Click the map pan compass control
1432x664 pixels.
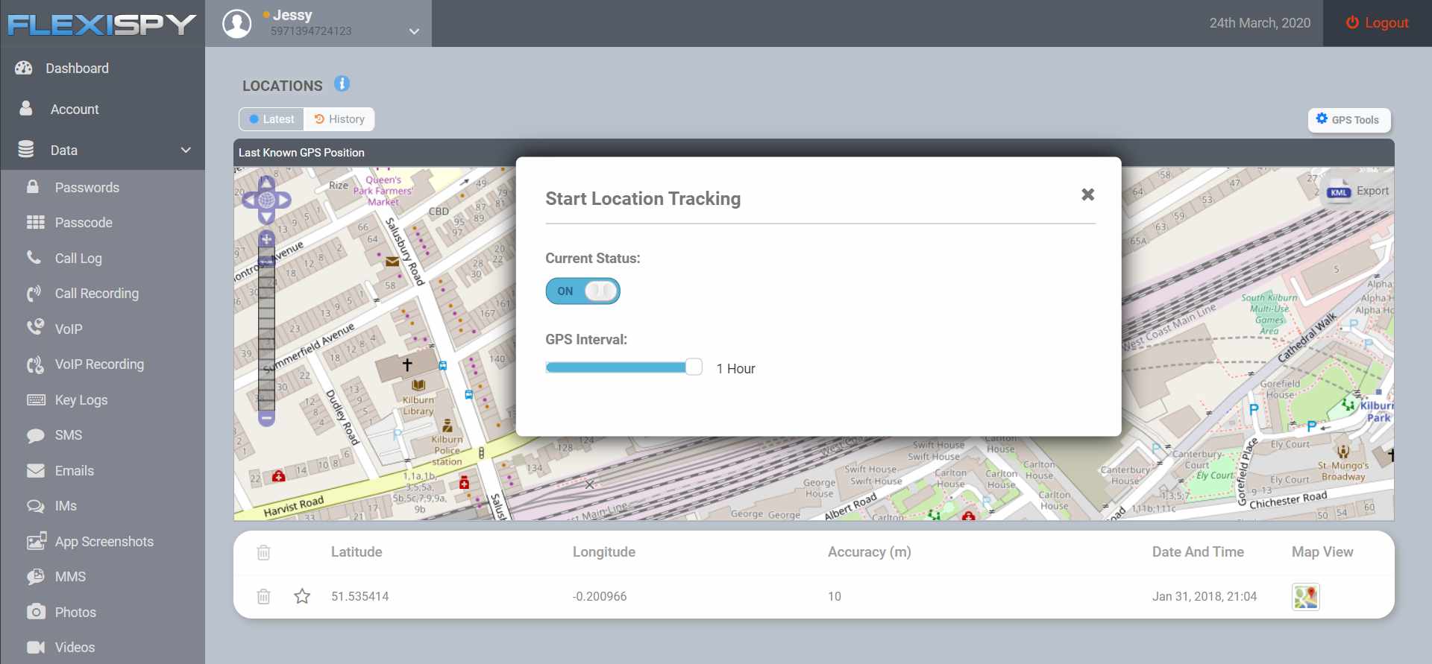click(267, 200)
